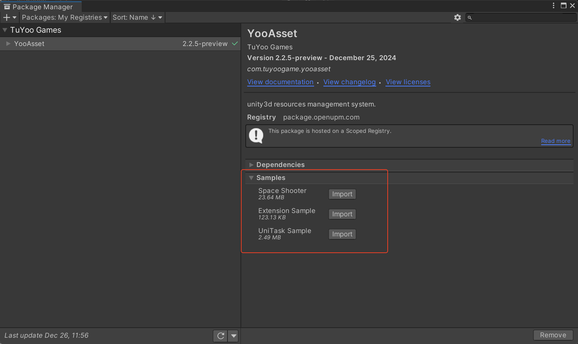Image resolution: width=578 pixels, height=344 pixels.
Task: Open Package Manager settings gear
Action: coord(458,17)
